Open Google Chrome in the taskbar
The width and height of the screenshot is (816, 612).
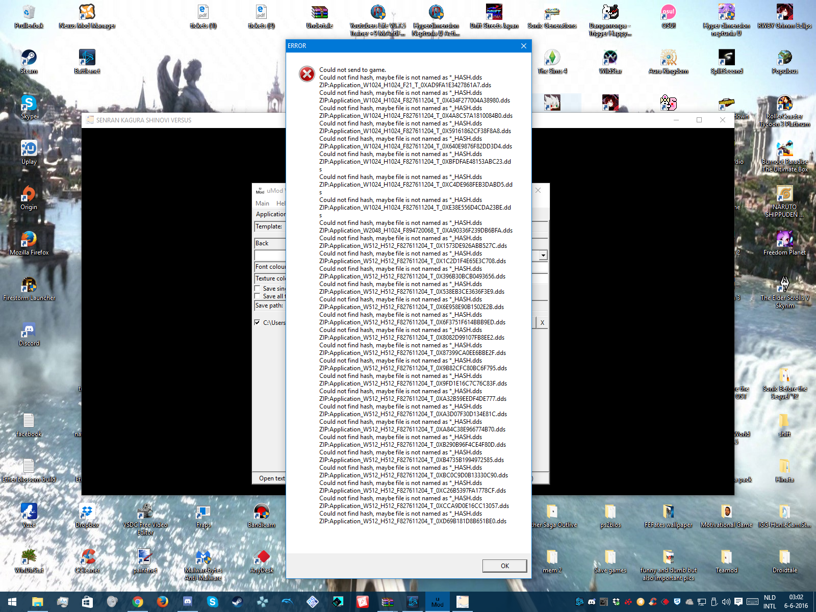pyautogui.click(x=137, y=602)
